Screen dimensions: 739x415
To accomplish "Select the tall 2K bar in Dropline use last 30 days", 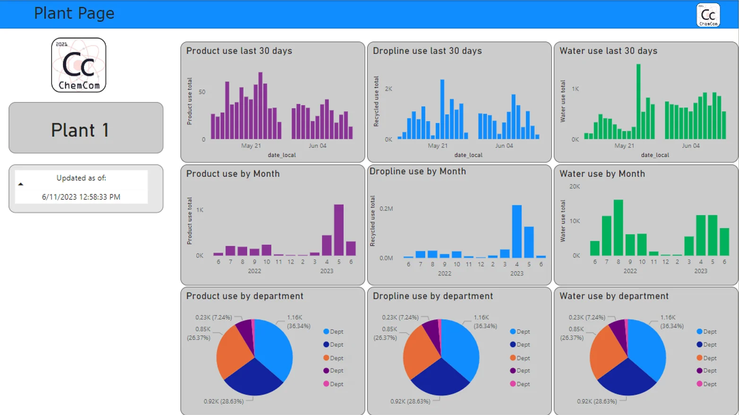I will pos(442,109).
